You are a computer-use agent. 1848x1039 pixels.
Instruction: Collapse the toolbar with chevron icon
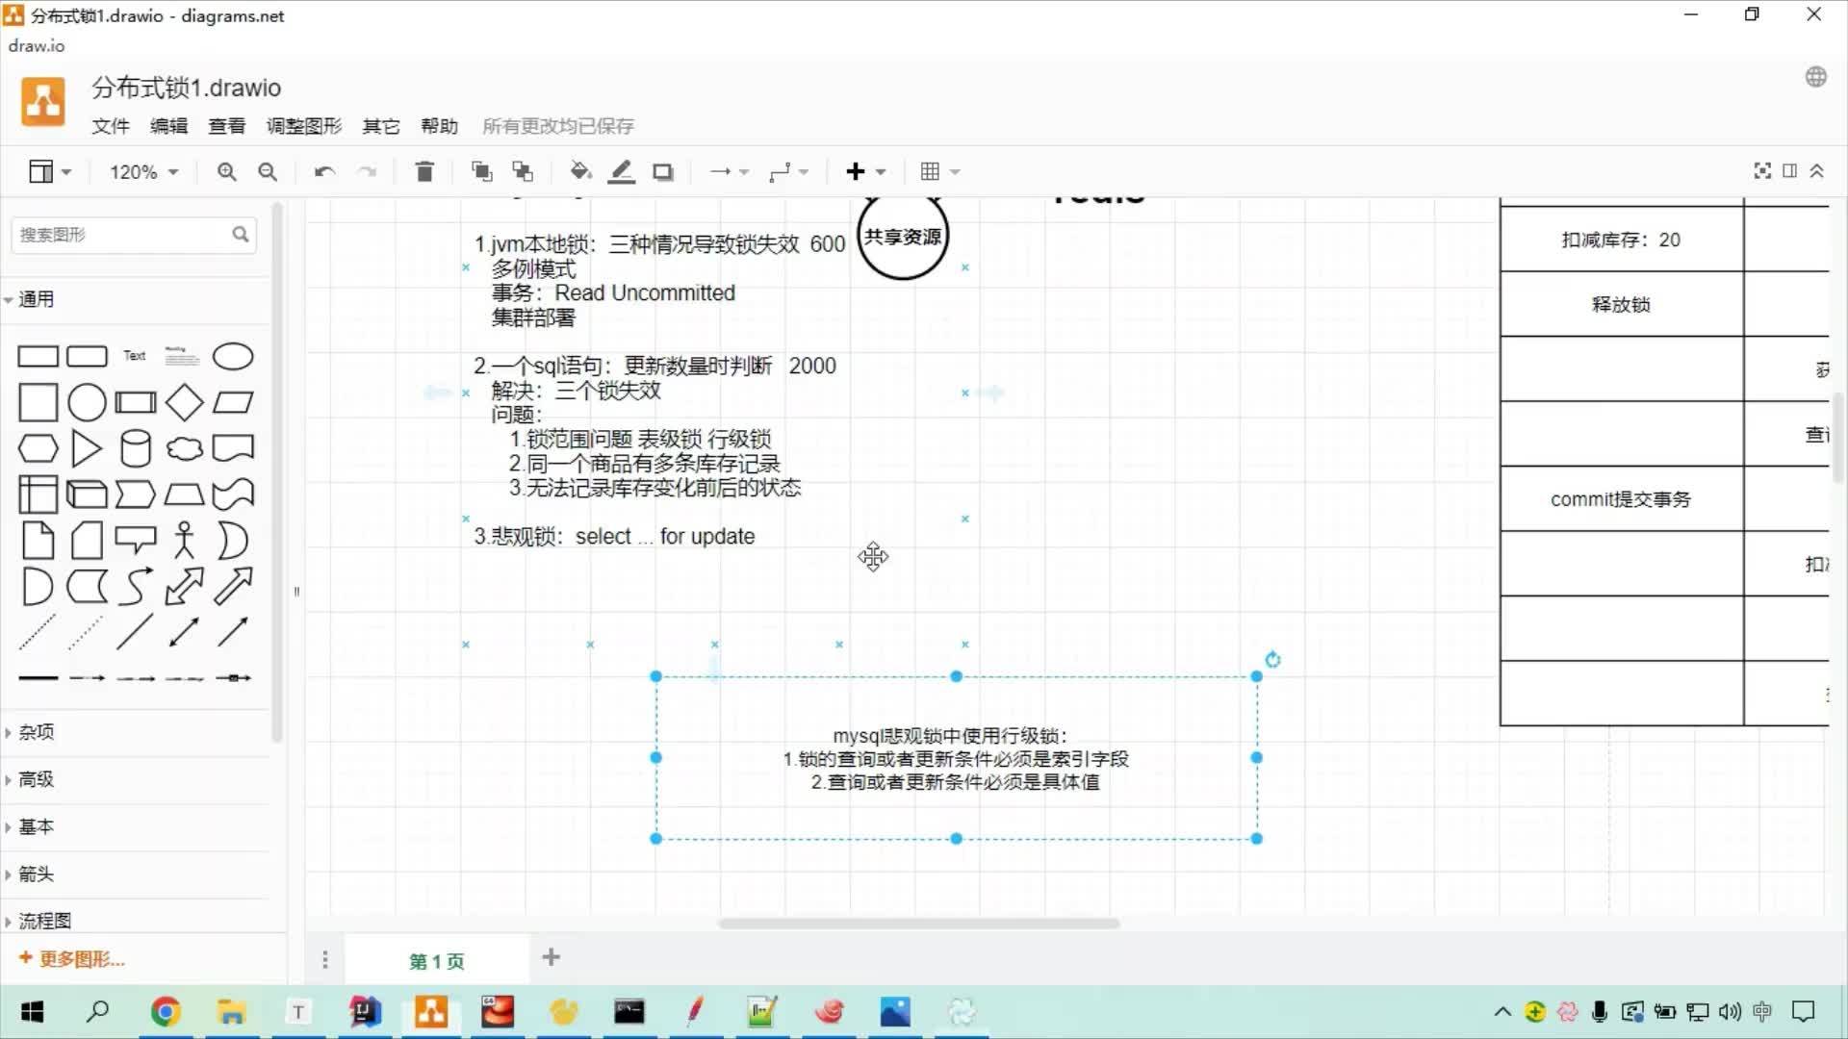click(1816, 171)
